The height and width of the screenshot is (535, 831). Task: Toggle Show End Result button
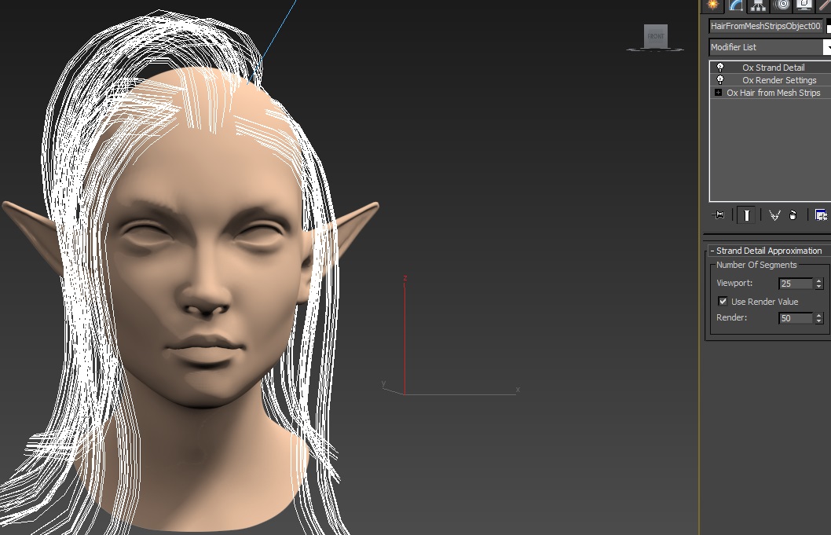(746, 214)
